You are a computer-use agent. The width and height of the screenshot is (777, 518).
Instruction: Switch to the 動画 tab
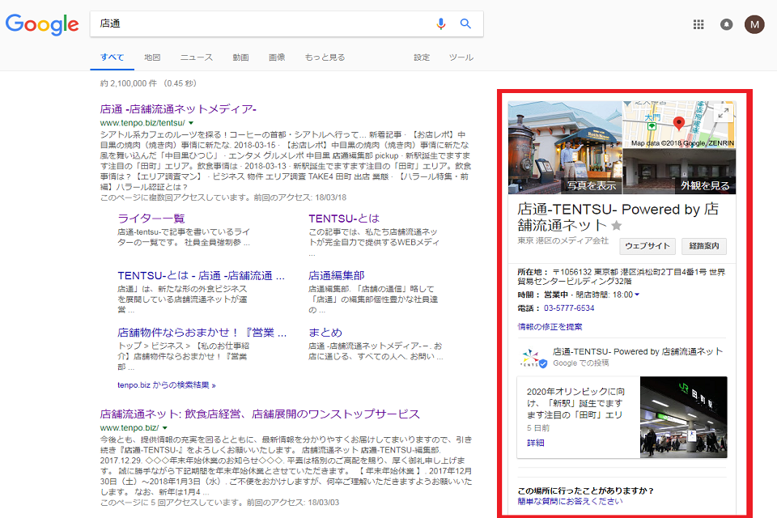241,57
